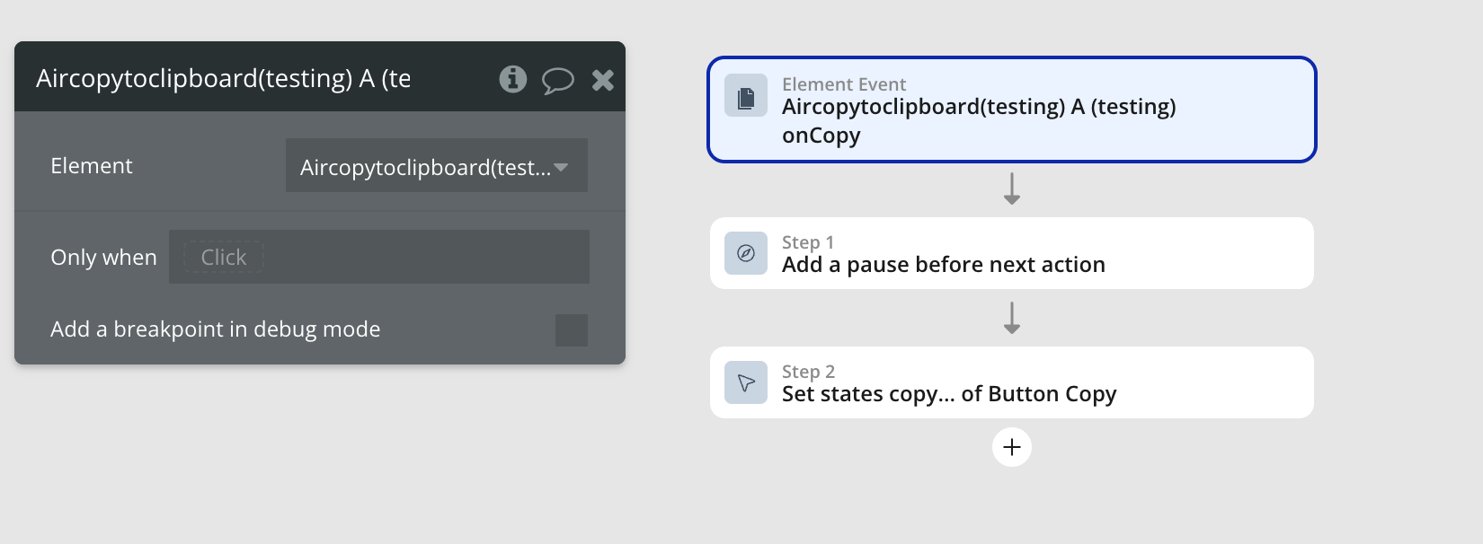Select "Add a pause before next action" step
Screen dimensions: 1483x544
1011,254
